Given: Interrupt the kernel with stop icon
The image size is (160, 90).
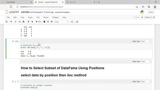Looking at the screenshot, I should tap(44, 22).
